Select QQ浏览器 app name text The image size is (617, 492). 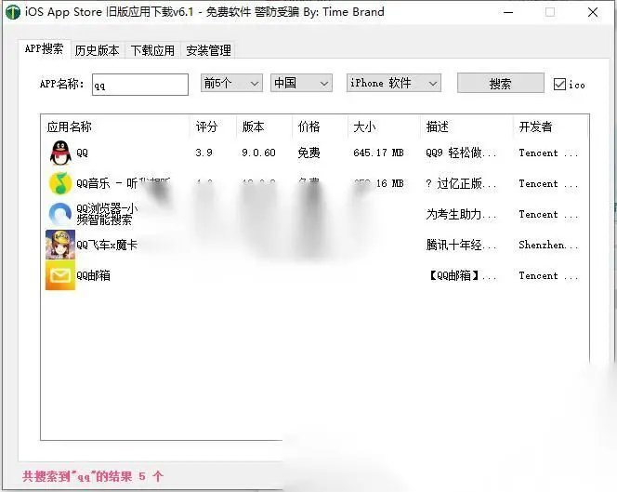click(106, 214)
